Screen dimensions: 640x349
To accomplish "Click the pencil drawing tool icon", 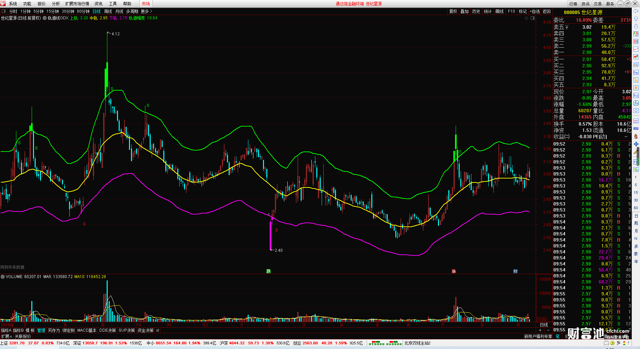I will pyautogui.click(x=636, y=152).
